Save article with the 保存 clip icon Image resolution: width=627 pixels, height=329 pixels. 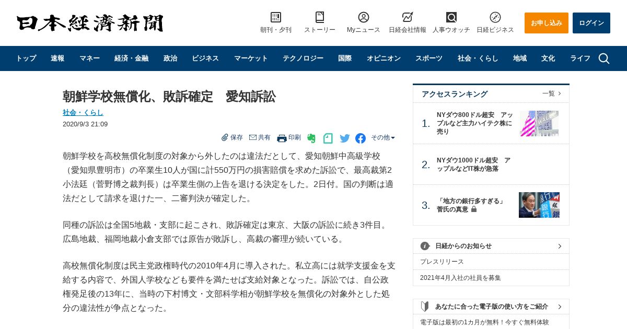[225, 137]
